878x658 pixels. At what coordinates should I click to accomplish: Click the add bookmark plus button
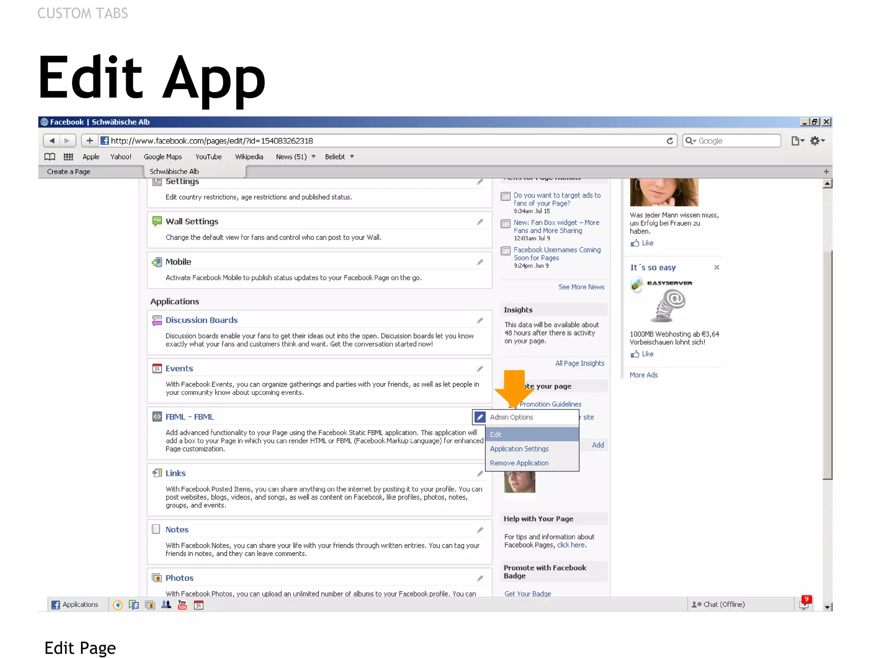pyautogui.click(x=90, y=141)
